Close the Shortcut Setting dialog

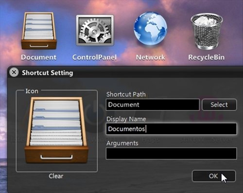tap(14, 72)
